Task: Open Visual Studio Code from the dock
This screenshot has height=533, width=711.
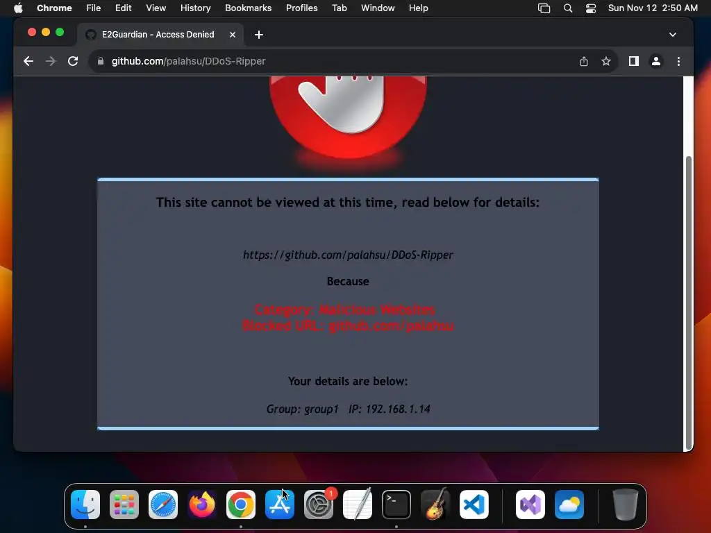Action: [474, 505]
